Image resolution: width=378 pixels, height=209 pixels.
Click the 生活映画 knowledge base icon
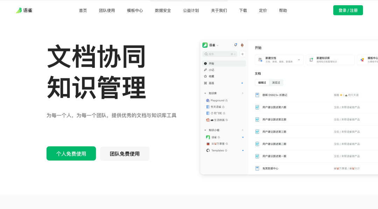[208, 120]
